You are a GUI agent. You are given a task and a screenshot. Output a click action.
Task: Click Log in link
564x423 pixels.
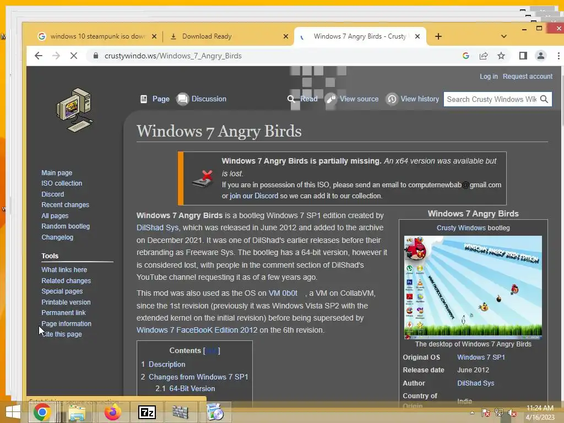coord(489,76)
